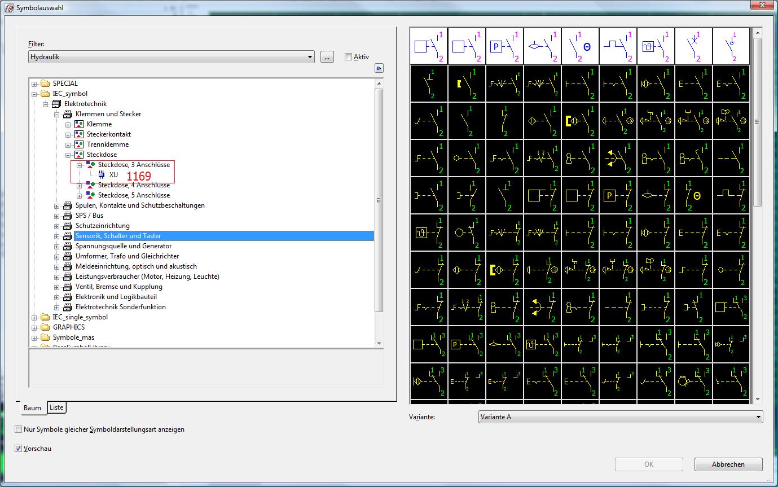Select the IEC_symbol folder icon

coord(45,94)
